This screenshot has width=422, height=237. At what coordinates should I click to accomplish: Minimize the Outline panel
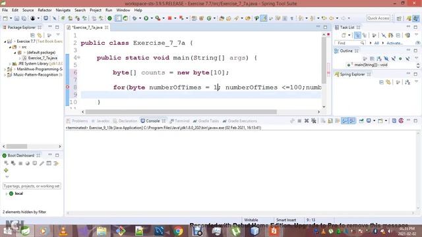pos(408,51)
